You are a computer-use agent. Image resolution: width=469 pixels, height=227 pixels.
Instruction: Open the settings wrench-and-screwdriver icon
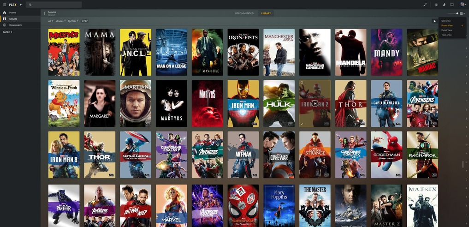click(x=444, y=5)
